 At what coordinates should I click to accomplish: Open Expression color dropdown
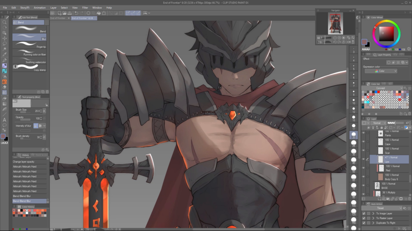pos(381,71)
